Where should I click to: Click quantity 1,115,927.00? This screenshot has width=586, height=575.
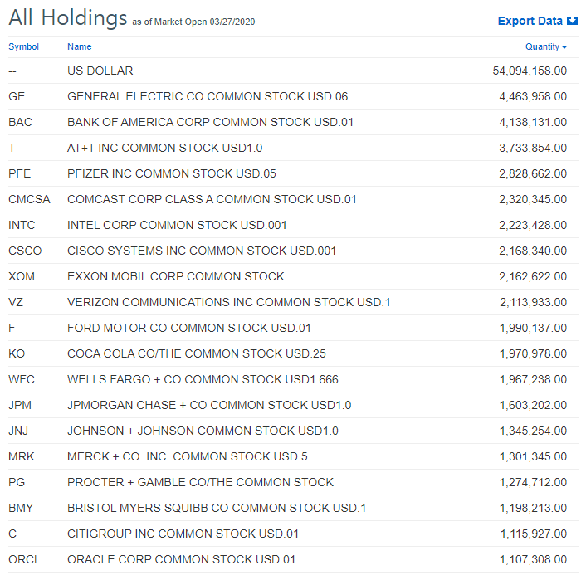(534, 534)
